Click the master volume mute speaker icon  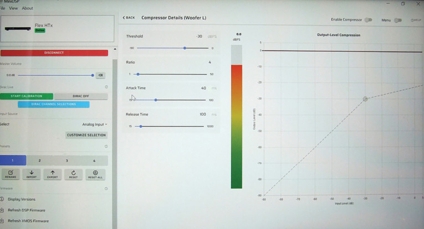(x=100, y=75)
